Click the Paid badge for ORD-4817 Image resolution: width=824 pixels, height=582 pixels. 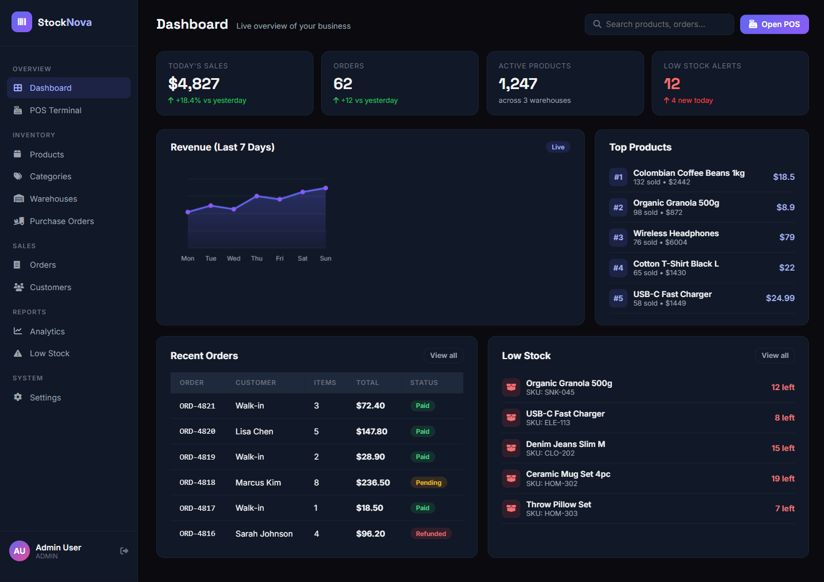422,508
